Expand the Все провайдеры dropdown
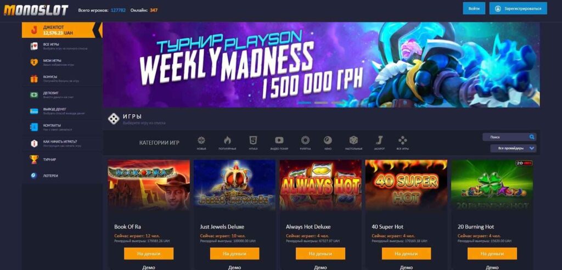The image size is (562, 270). [x=513, y=148]
